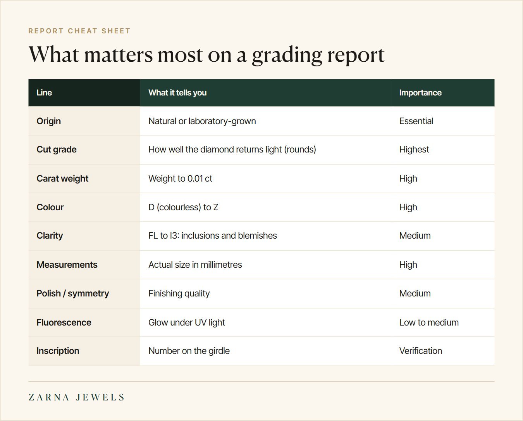Select the "Measurements" row label
The width and height of the screenshot is (523, 421).
[67, 265]
